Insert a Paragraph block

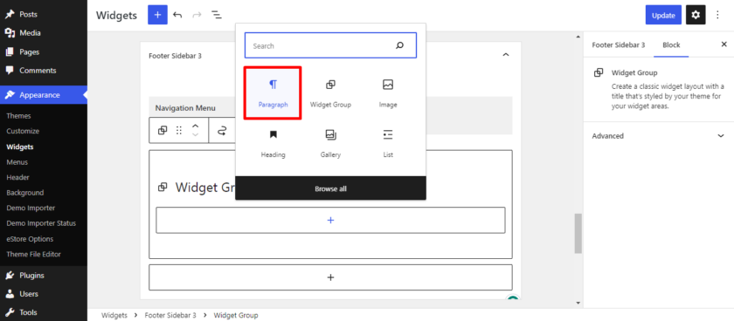[x=273, y=93]
